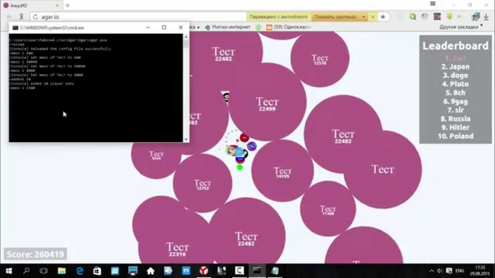Open the green icon bookmark beside Нигма

(258, 27)
